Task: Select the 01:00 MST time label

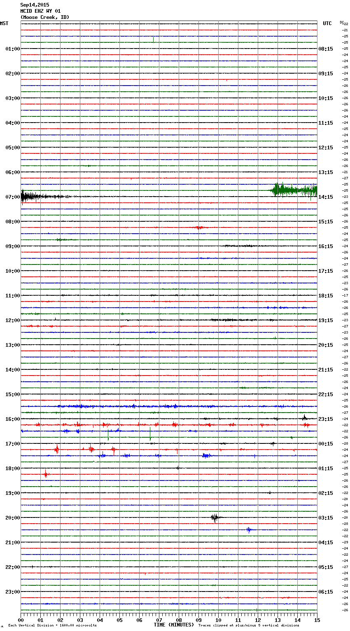Action: (12, 49)
